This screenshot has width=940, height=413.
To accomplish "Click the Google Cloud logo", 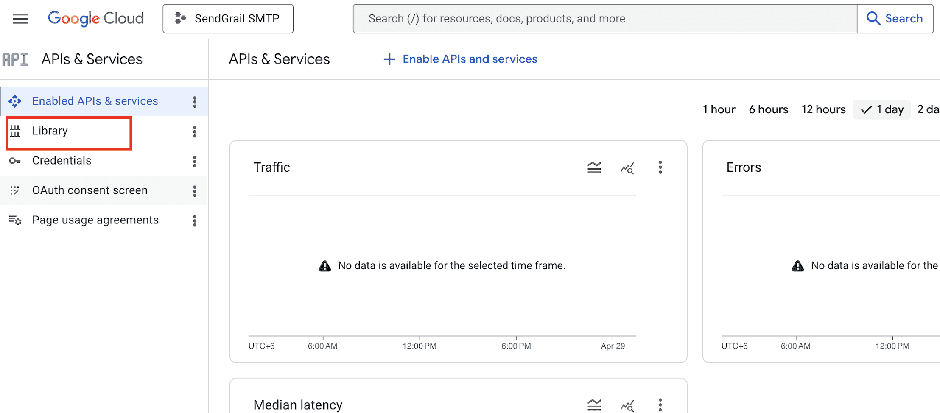I will tap(96, 19).
